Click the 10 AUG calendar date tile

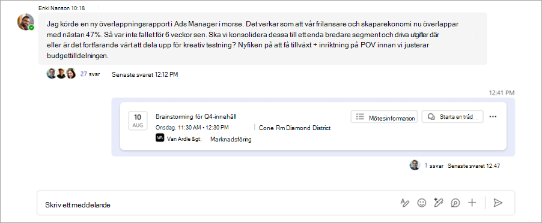pos(138,120)
